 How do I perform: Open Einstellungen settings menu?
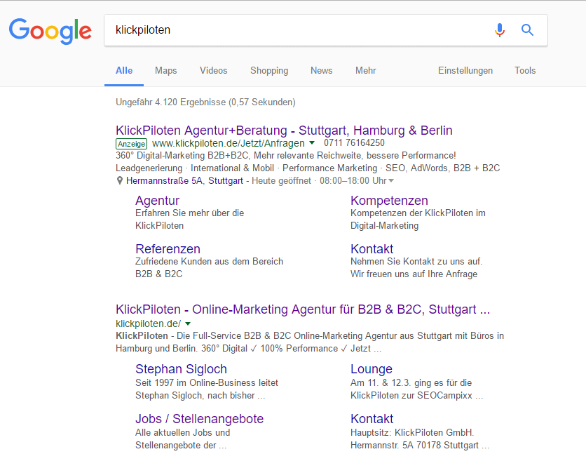pyautogui.click(x=465, y=70)
